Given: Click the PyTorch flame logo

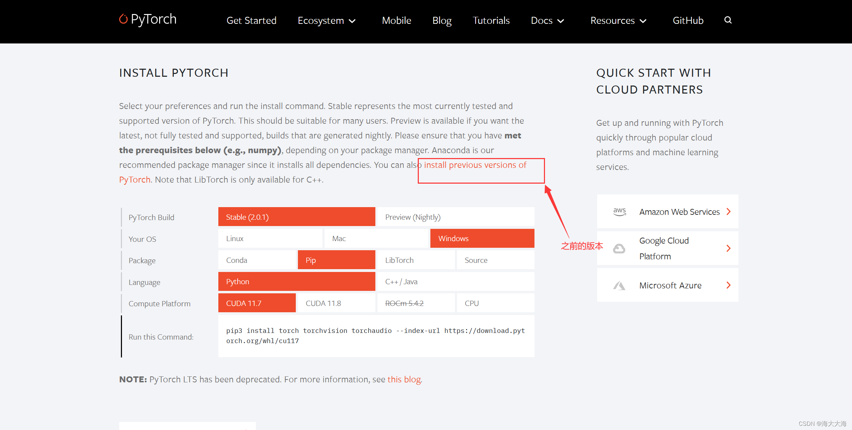Looking at the screenshot, I should pyautogui.click(x=123, y=19).
